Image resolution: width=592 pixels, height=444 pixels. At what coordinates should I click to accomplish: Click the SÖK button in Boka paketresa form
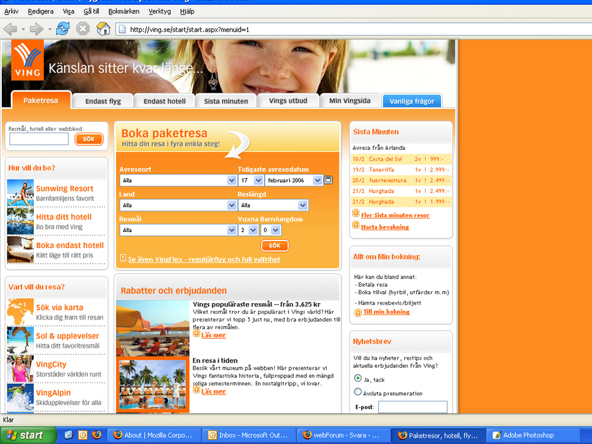click(x=275, y=245)
